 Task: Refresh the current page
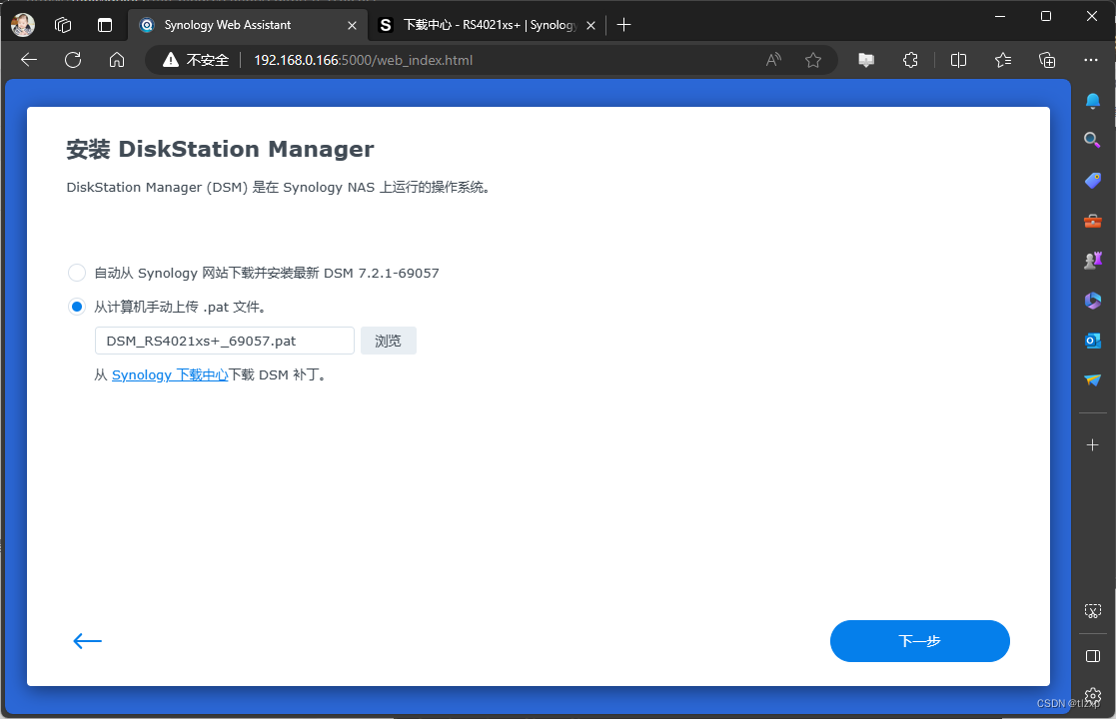point(73,60)
